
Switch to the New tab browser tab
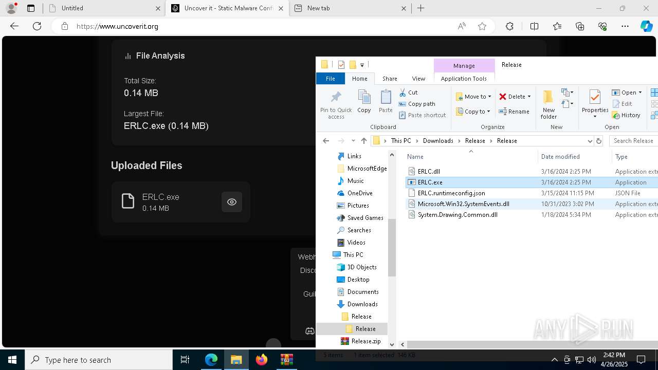click(351, 8)
